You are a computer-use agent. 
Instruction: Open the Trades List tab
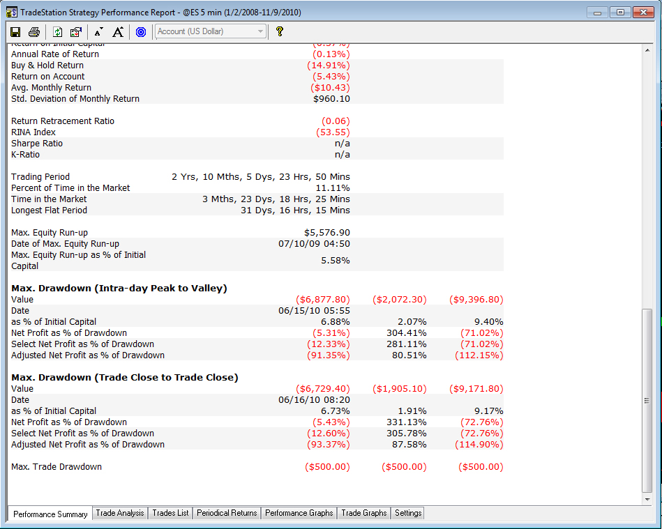point(171,513)
